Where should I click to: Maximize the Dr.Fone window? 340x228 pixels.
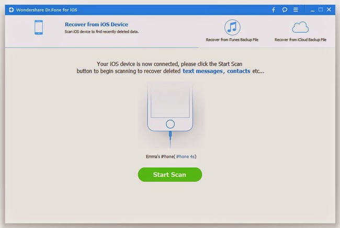click(321, 9)
